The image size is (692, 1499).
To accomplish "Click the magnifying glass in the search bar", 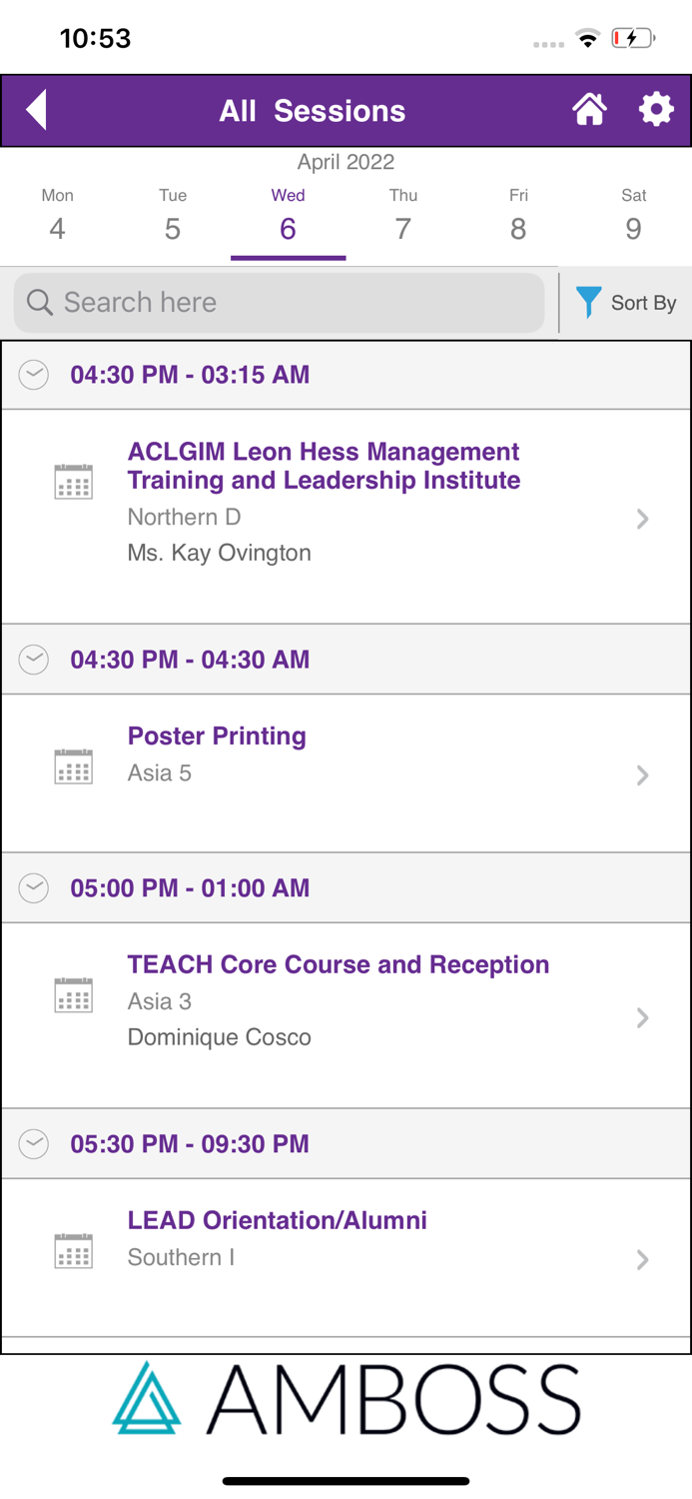I will (x=40, y=302).
